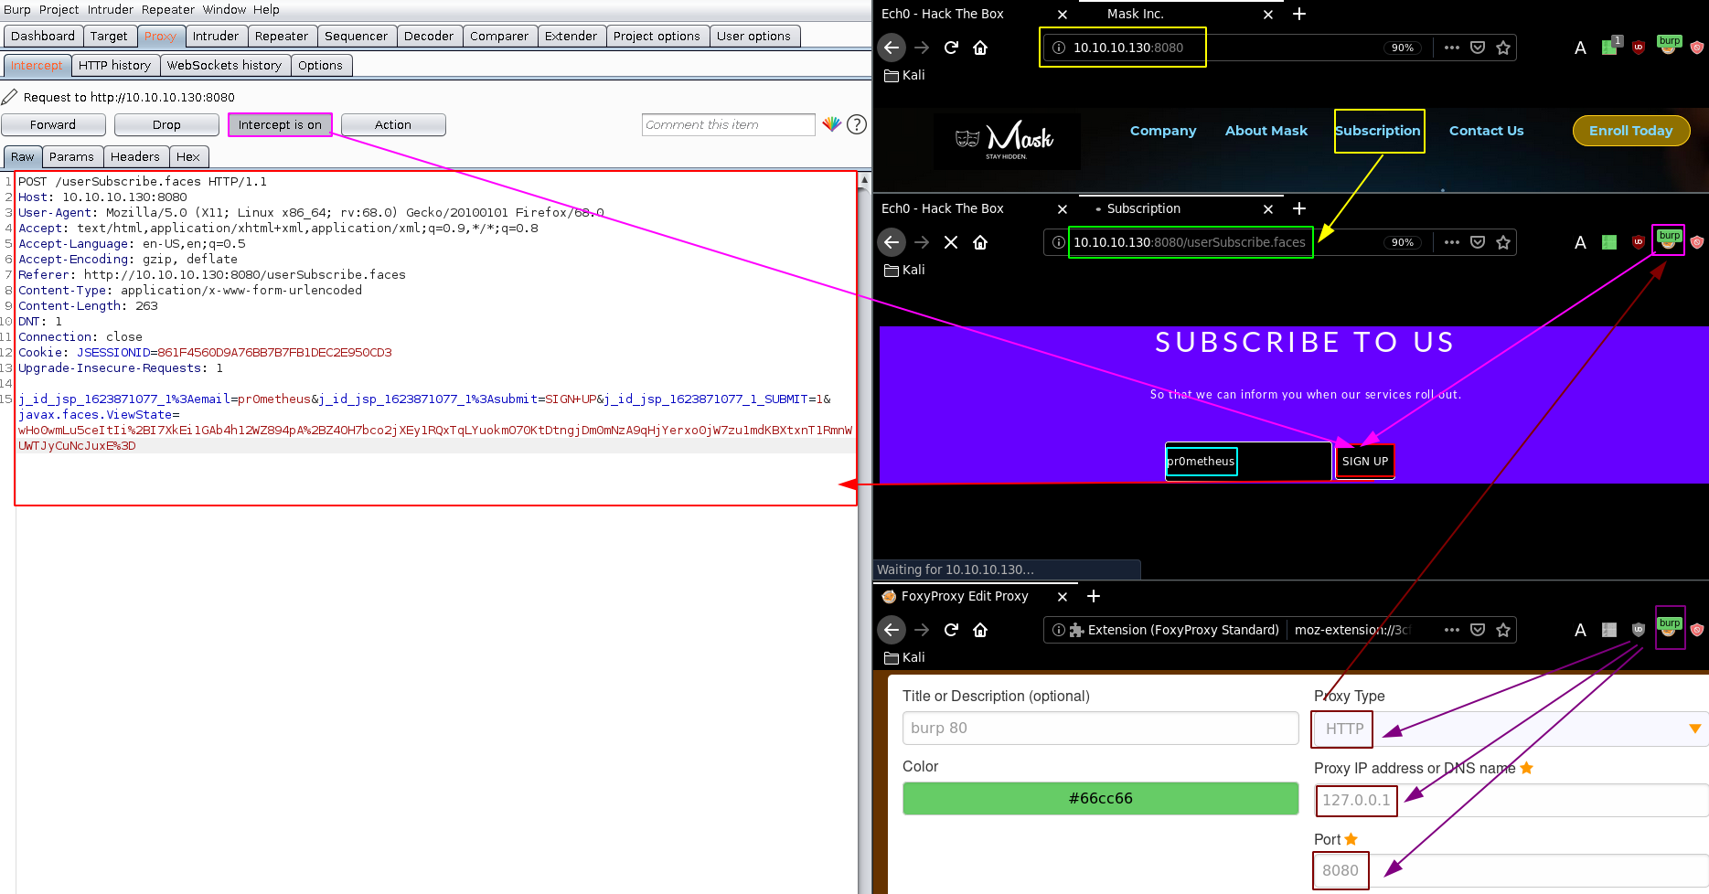Screen dimensions: 1709x894
Task: Open the HTTP history sub-tab
Action: pyautogui.click(x=114, y=65)
